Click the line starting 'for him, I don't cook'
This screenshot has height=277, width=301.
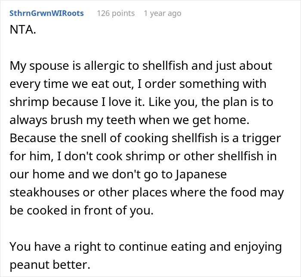143,156
